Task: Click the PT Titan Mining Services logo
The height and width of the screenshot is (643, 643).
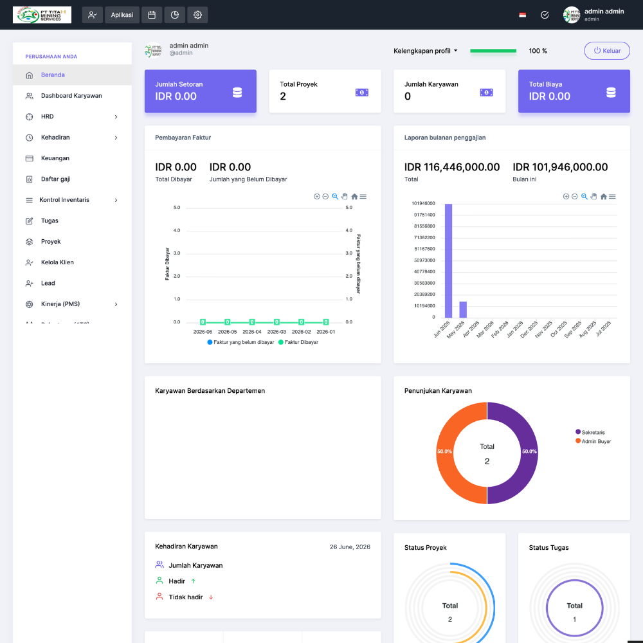Action: point(42,15)
